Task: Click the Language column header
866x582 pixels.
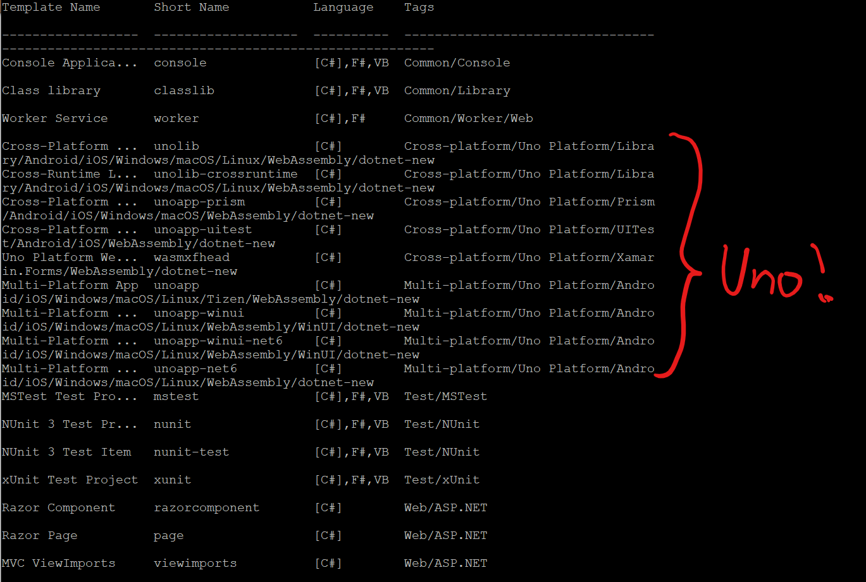Action: pyautogui.click(x=343, y=8)
